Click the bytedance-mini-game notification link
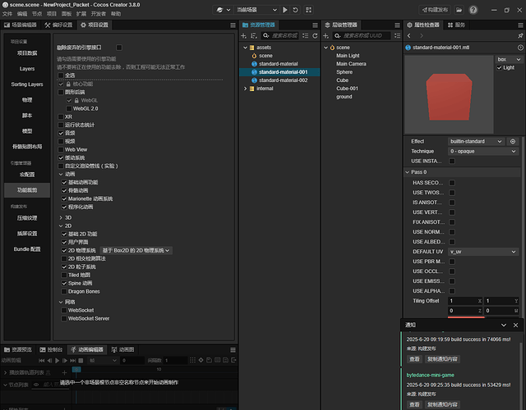Screen dimensions: 526x410 tap(430, 376)
